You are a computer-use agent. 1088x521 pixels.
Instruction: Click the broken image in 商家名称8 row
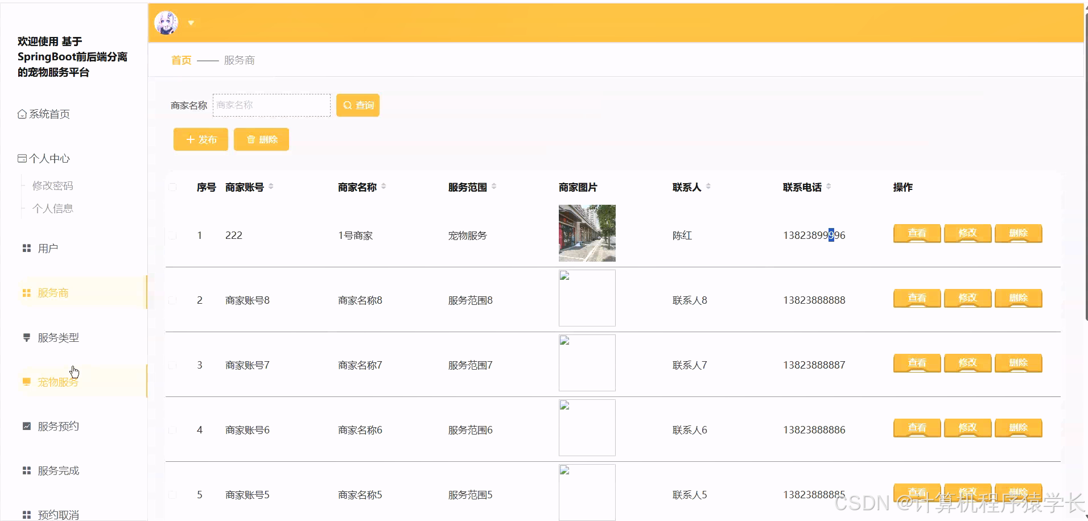pyautogui.click(x=587, y=298)
